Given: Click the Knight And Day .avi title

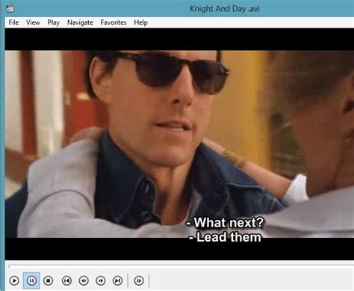Looking at the screenshot, I should pos(225,9).
